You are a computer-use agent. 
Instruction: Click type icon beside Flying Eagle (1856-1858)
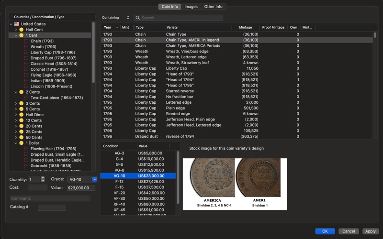point(26,75)
